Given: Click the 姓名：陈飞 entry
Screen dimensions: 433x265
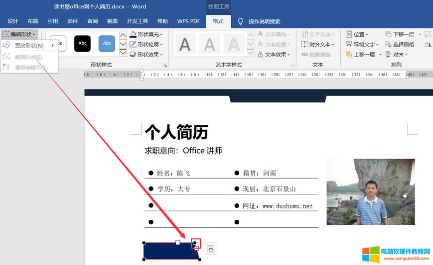Looking at the screenshot, I should tap(173, 173).
